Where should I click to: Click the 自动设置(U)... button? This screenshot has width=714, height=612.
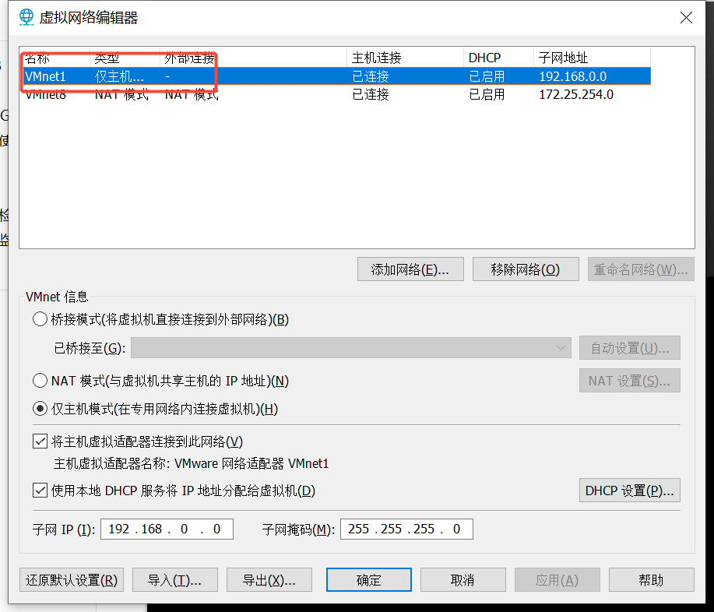tap(630, 348)
